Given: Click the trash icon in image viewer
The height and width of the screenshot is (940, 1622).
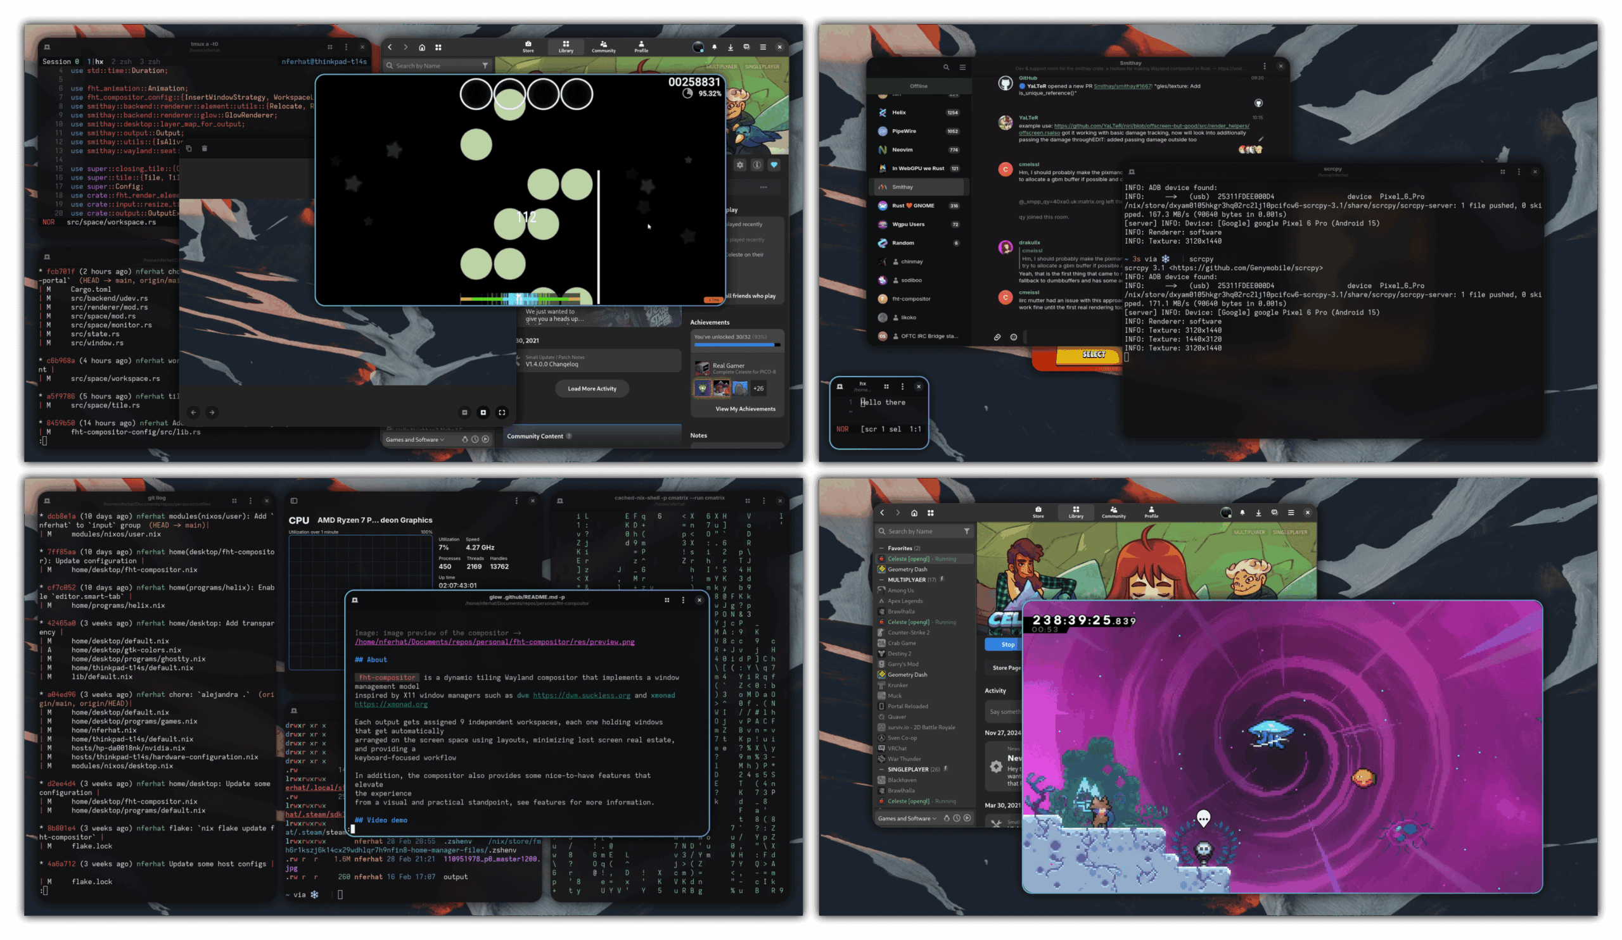Looking at the screenshot, I should click(205, 149).
